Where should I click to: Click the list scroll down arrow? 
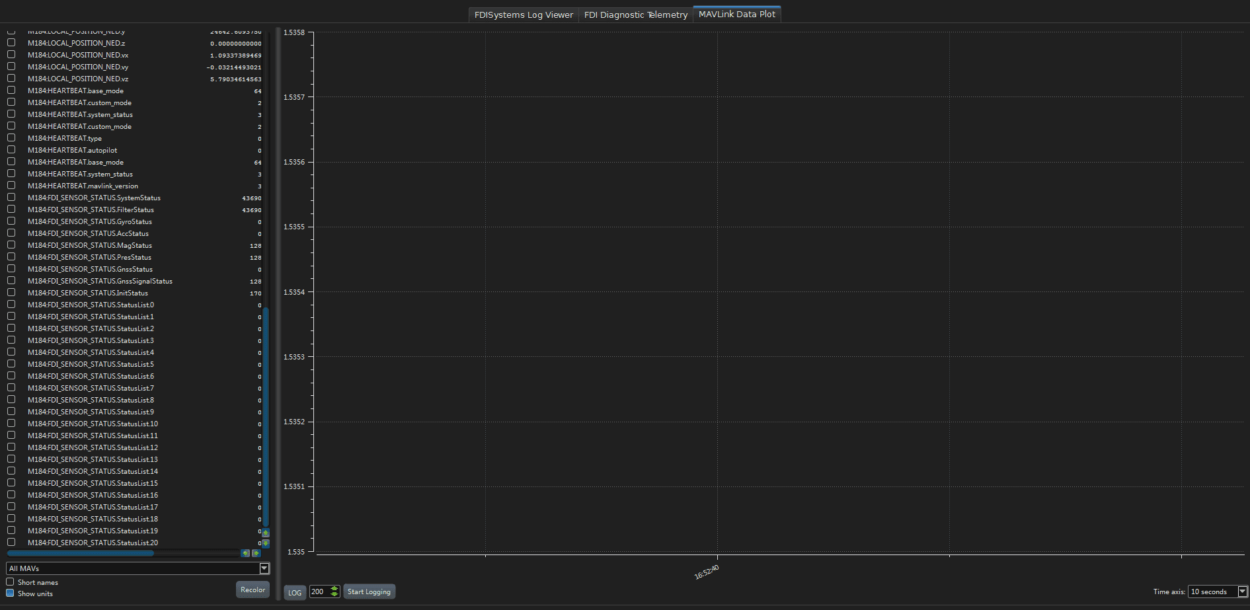click(266, 543)
